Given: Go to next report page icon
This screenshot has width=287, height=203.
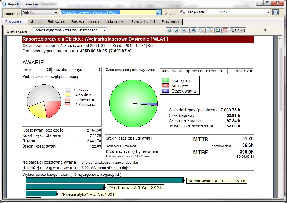Looking at the screenshot, I should click(169, 30).
